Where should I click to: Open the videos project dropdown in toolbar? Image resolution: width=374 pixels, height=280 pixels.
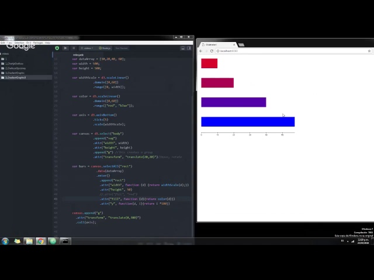click(87, 48)
